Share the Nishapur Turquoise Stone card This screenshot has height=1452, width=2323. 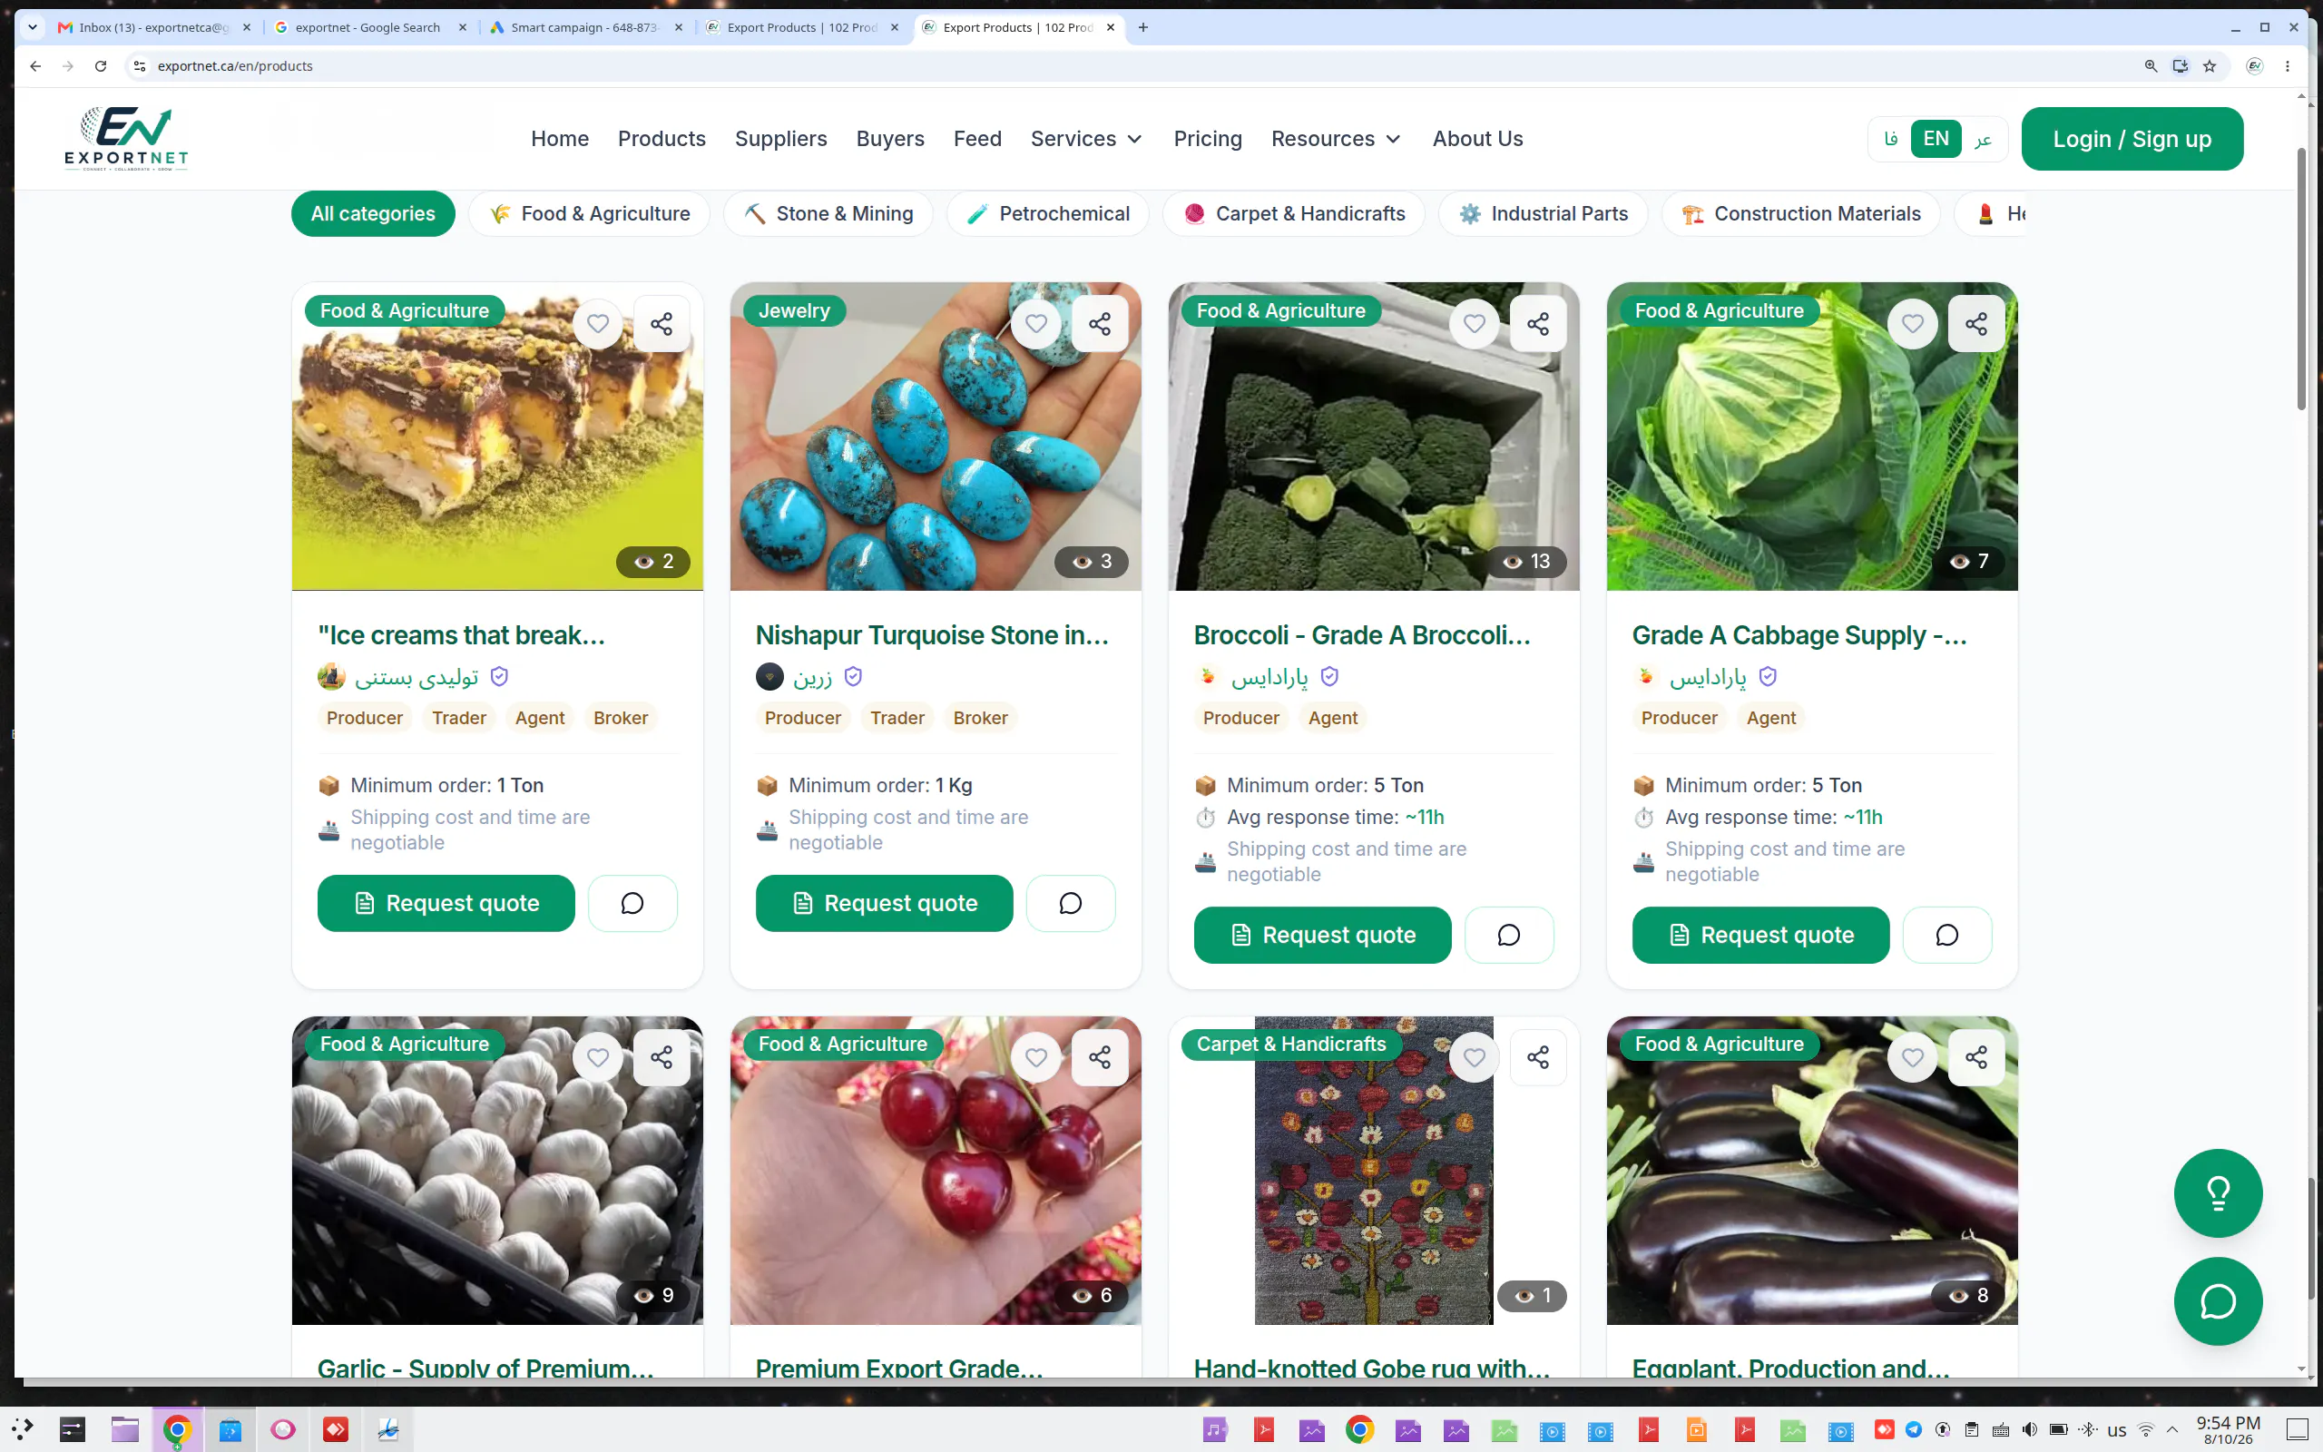1099,324
